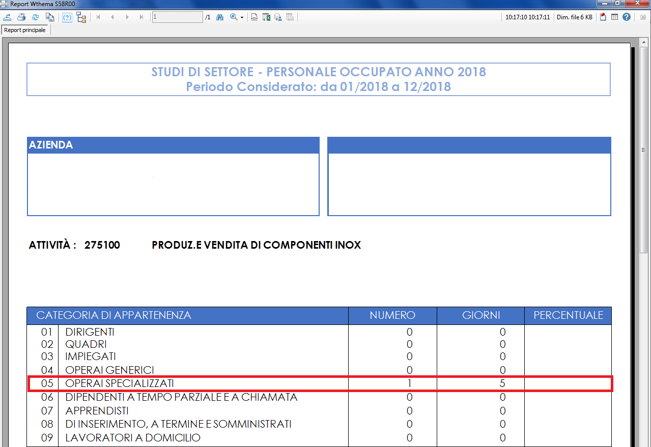Click the pinned note icon
The width and height of the screenshot is (651, 447).
[x=603, y=17]
